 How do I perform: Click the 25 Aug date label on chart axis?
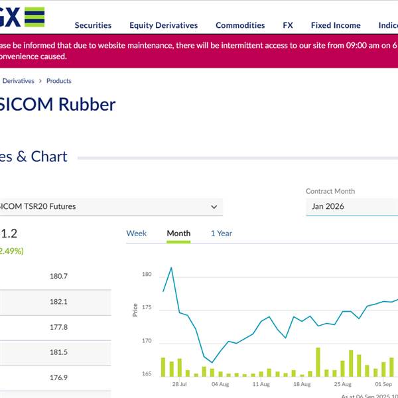click(342, 384)
